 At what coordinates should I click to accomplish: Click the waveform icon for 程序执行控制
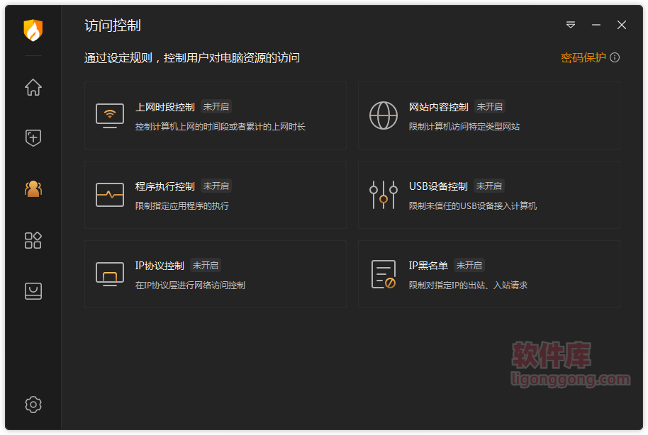click(109, 195)
